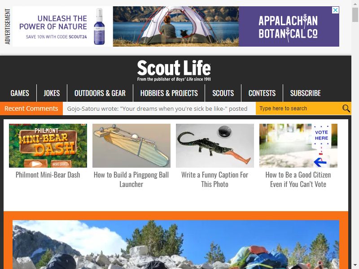Go to Outdoors & Gear section
The height and width of the screenshot is (269, 359).
pos(100,93)
